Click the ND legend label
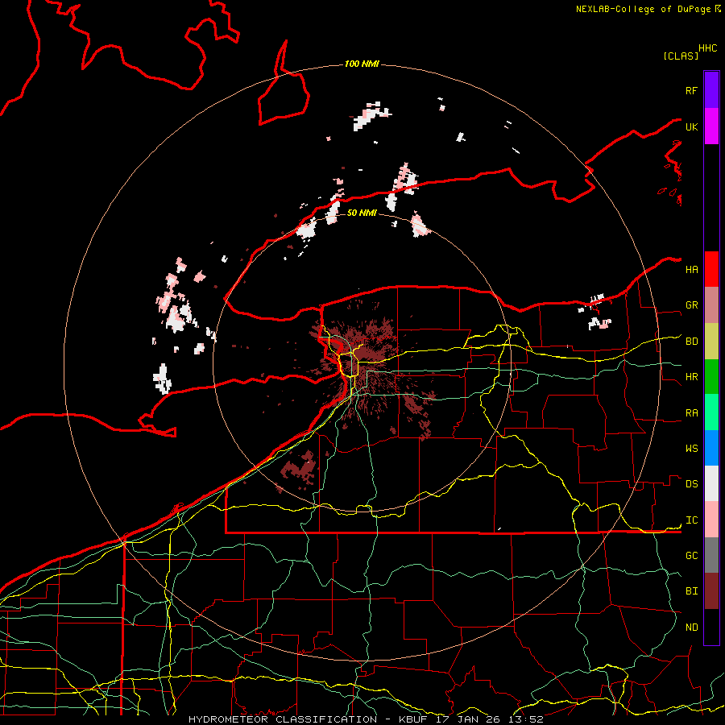 [691, 628]
